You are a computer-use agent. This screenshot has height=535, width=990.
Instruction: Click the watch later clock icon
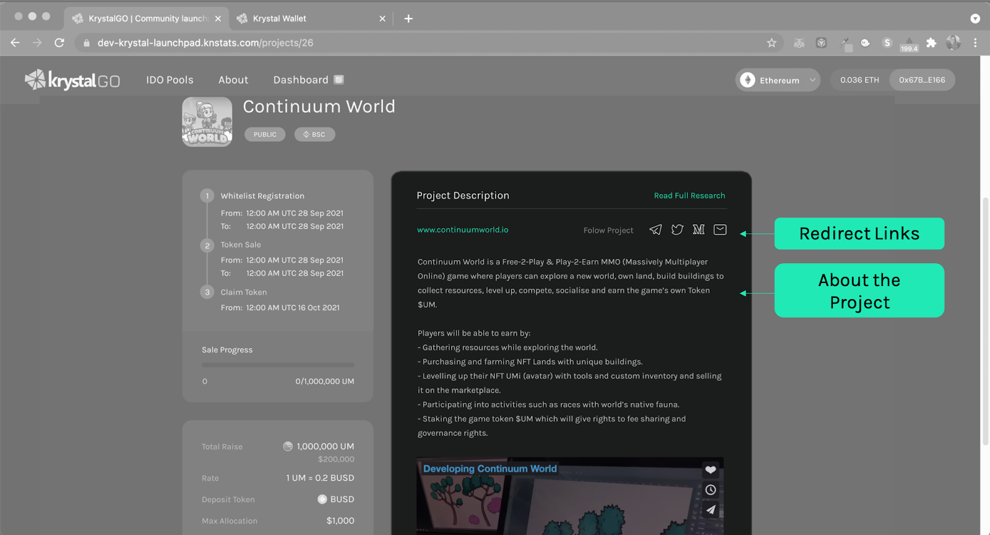(x=710, y=490)
